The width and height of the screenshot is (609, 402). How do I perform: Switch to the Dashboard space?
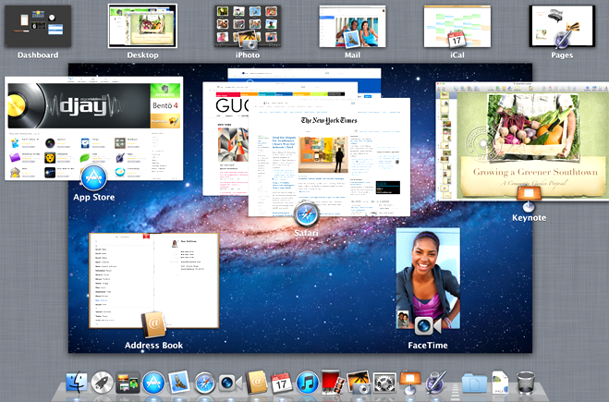[x=38, y=26]
